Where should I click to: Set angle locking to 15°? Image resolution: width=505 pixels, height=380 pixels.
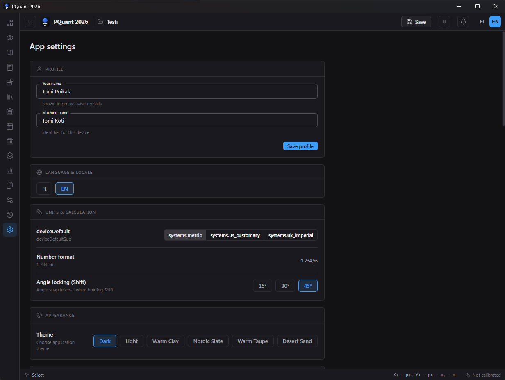point(262,286)
